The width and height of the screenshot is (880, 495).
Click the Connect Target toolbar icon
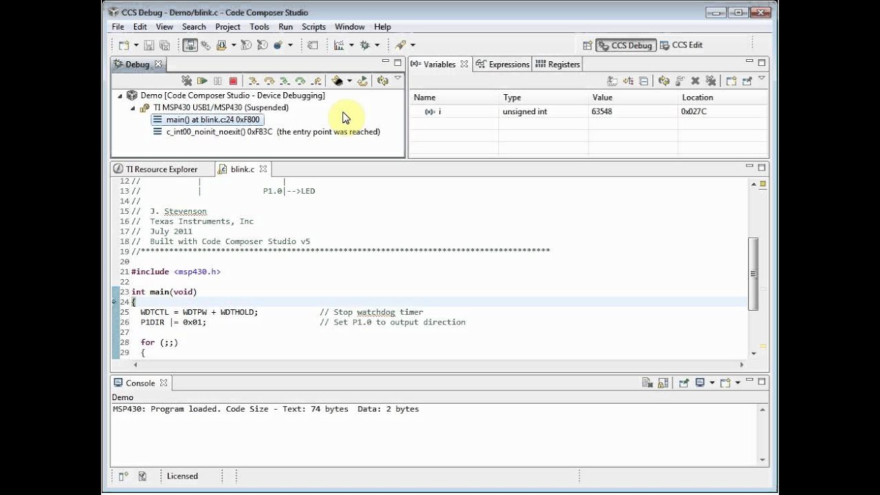tap(206, 45)
